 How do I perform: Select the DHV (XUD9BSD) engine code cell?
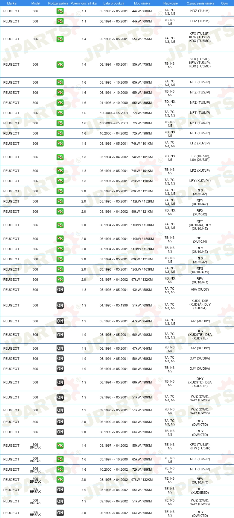click(200, 491)
